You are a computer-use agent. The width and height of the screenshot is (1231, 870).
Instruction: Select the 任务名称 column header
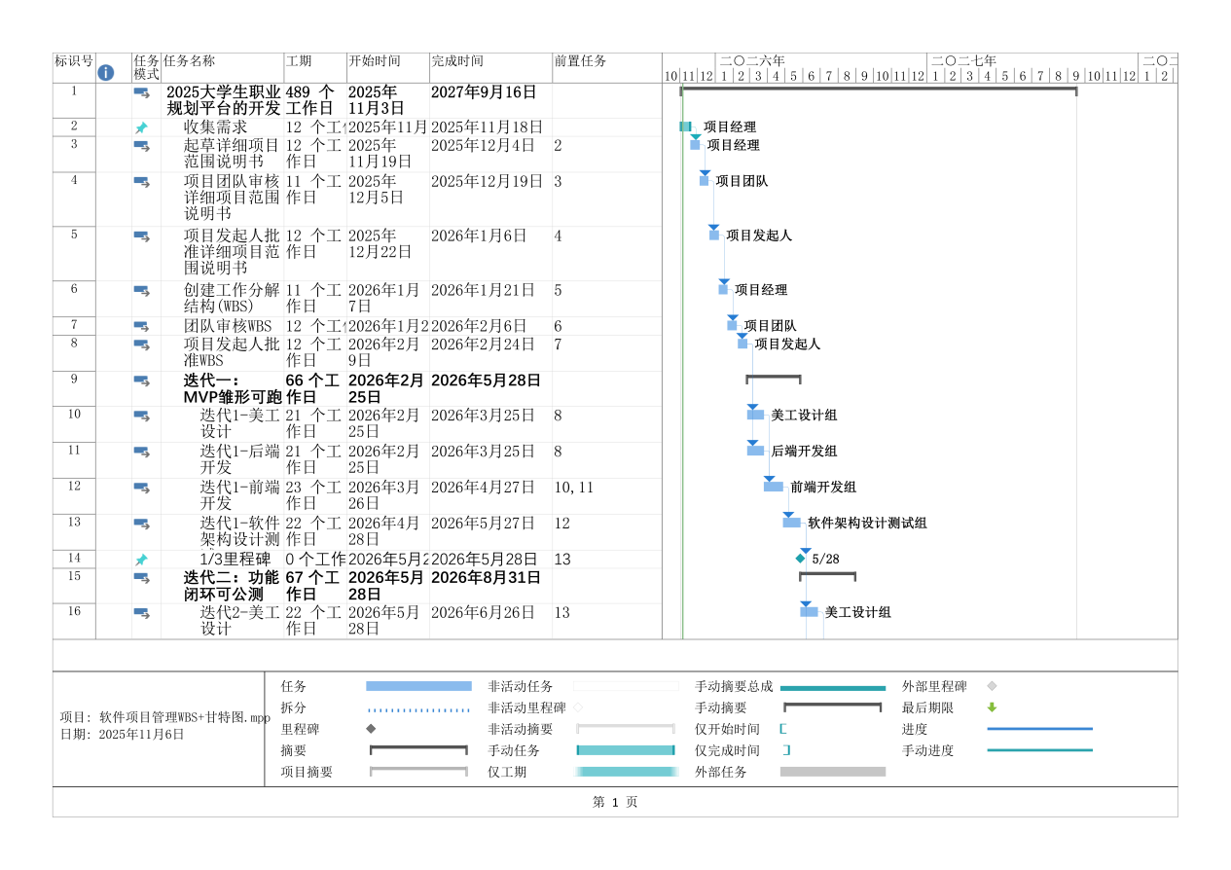[223, 68]
